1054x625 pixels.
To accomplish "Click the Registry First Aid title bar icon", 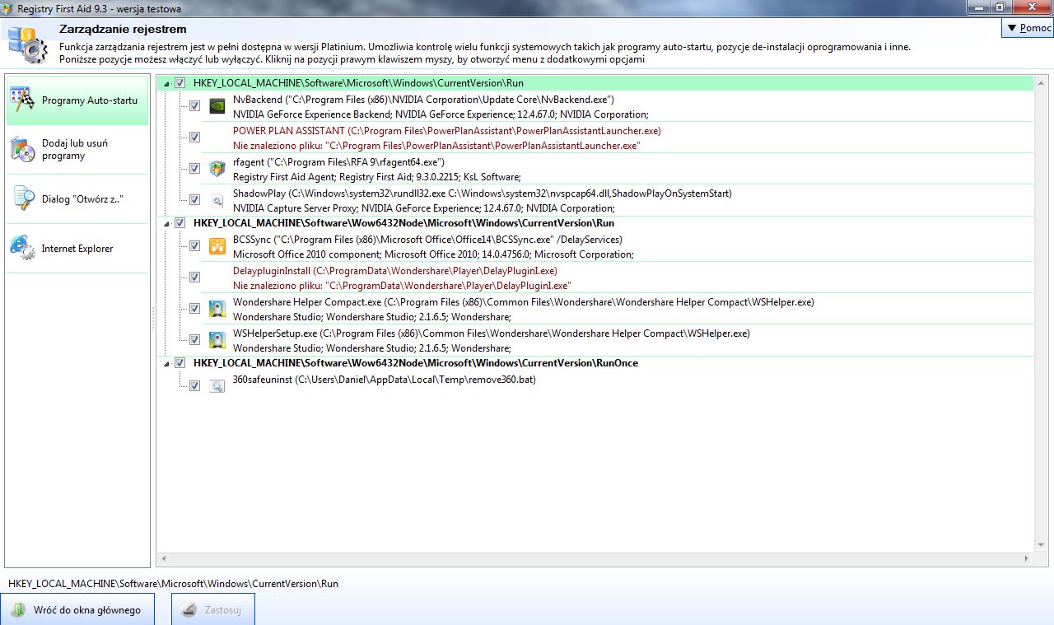I will point(8,8).
